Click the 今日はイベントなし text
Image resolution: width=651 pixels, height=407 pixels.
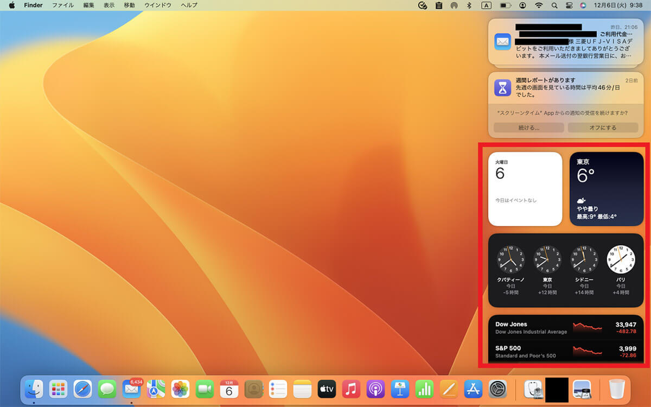(x=516, y=200)
